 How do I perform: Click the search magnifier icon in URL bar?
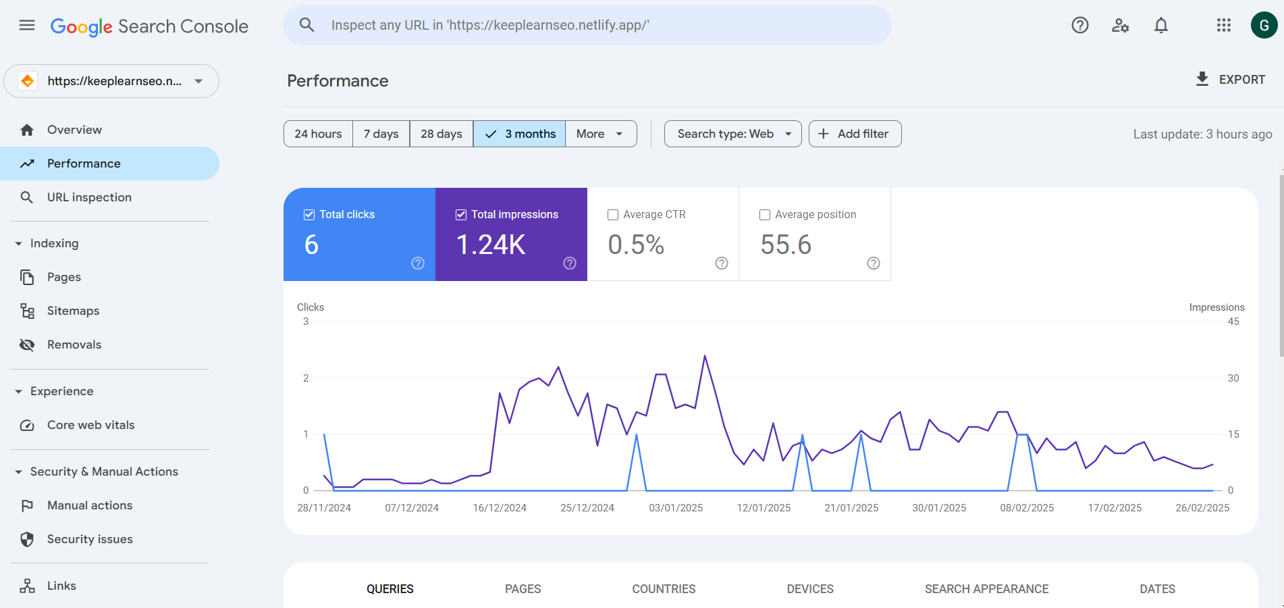306,25
